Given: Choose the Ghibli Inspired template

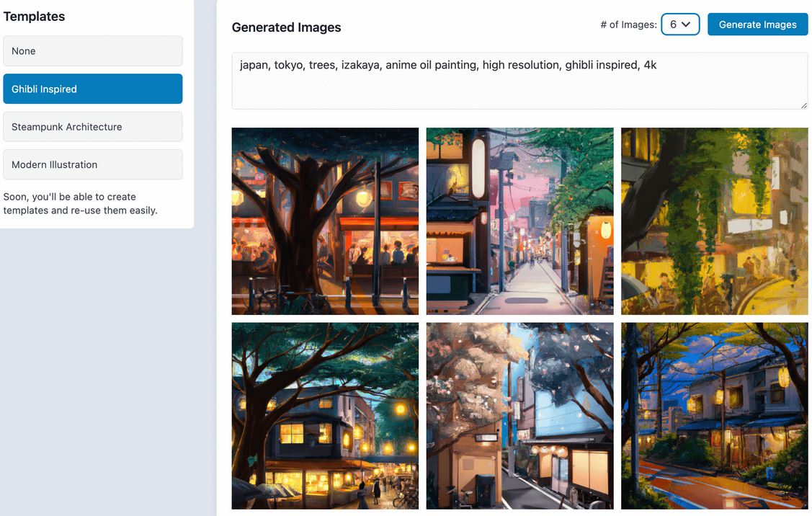Looking at the screenshot, I should (x=93, y=89).
